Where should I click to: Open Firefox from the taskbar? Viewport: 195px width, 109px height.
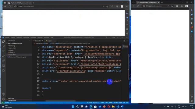point(104,107)
